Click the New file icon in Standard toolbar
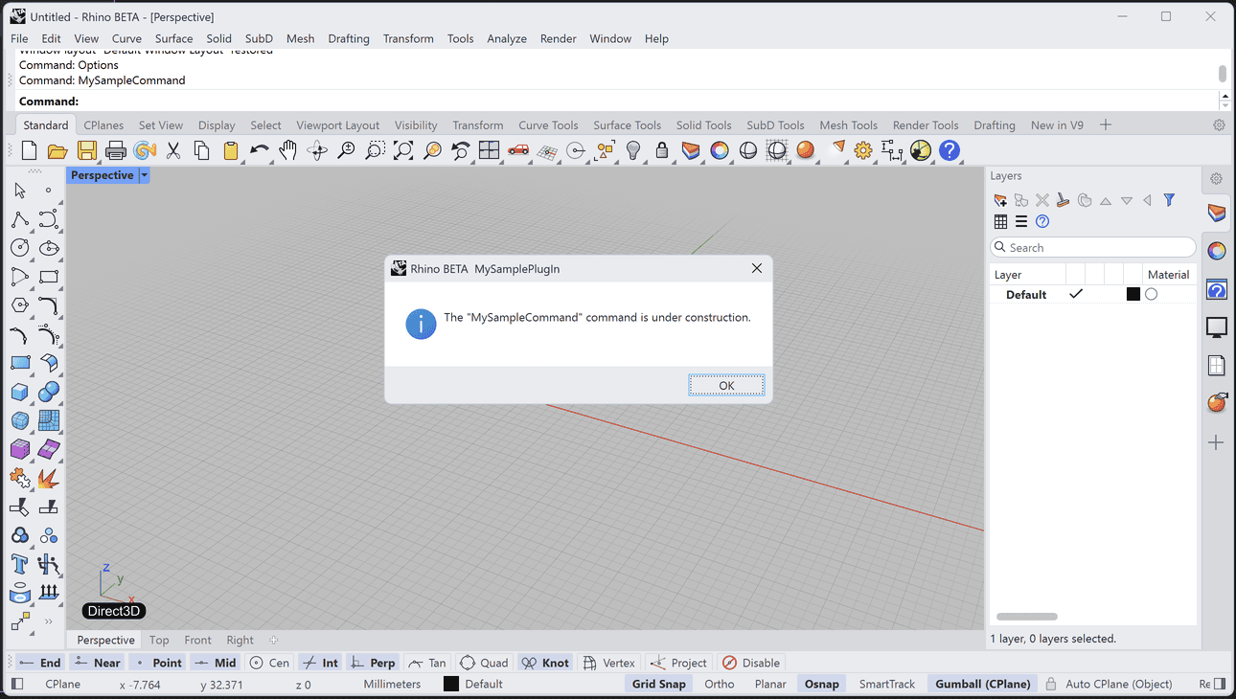The width and height of the screenshot is (1236, 699). pyautogui.click(x=29, y=150)
